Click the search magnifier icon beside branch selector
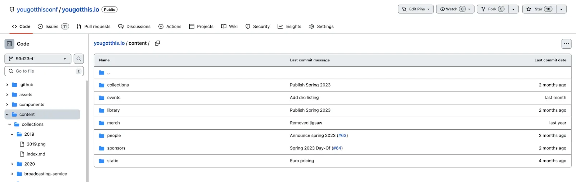 78,59
